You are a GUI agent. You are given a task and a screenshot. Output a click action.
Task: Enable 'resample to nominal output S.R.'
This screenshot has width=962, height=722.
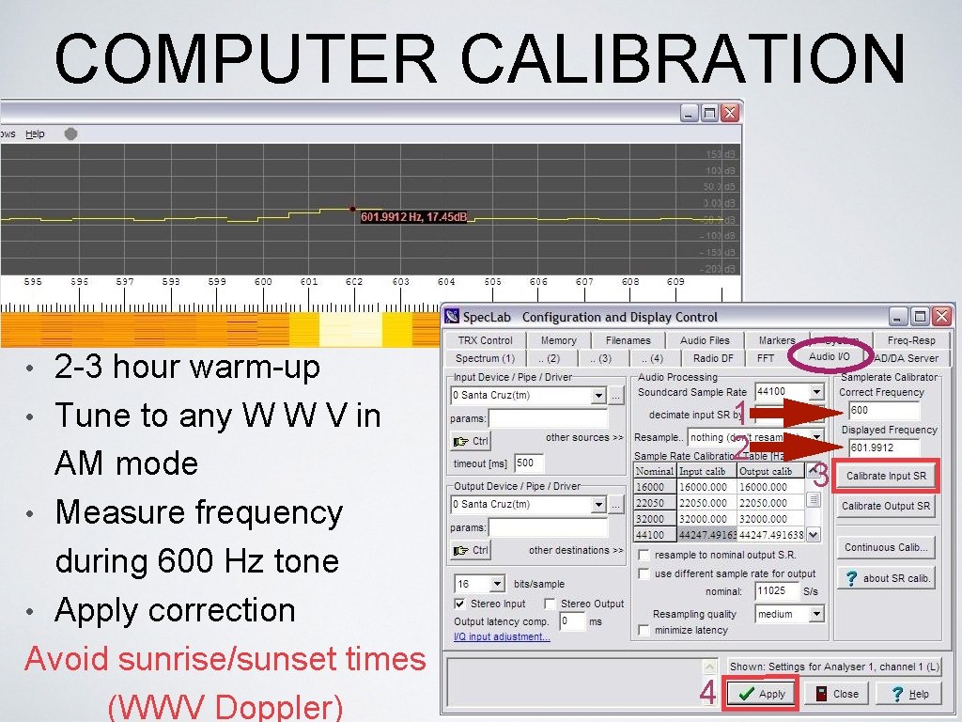pyautogui.click(x=643, y=555)
